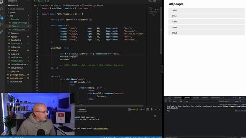Switch to the Elements tab
246x138 pixels.
(177, 98)
